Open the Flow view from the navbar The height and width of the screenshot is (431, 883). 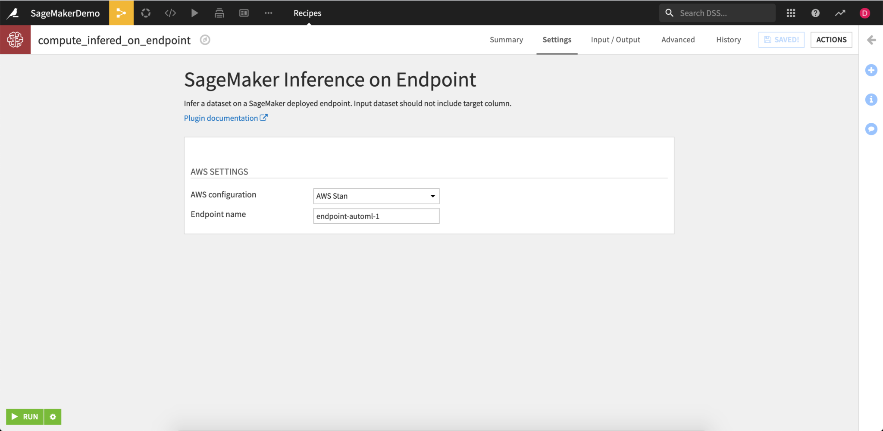(121, 12)
